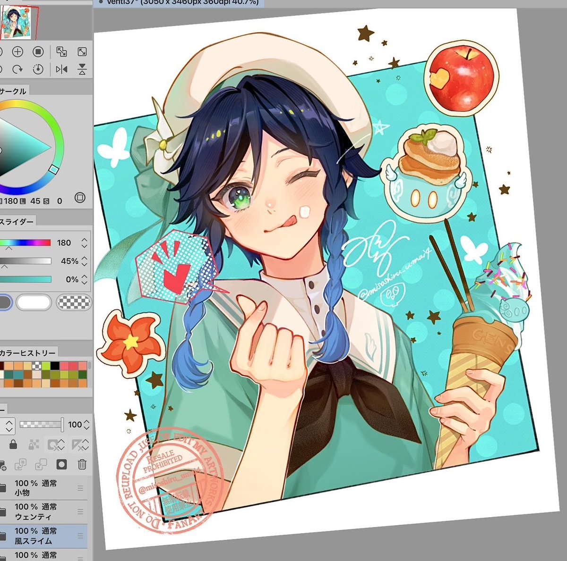Click the navigator thumbnail preview
The width and height of the screenshot is (567, 561).
coord(16,23)
